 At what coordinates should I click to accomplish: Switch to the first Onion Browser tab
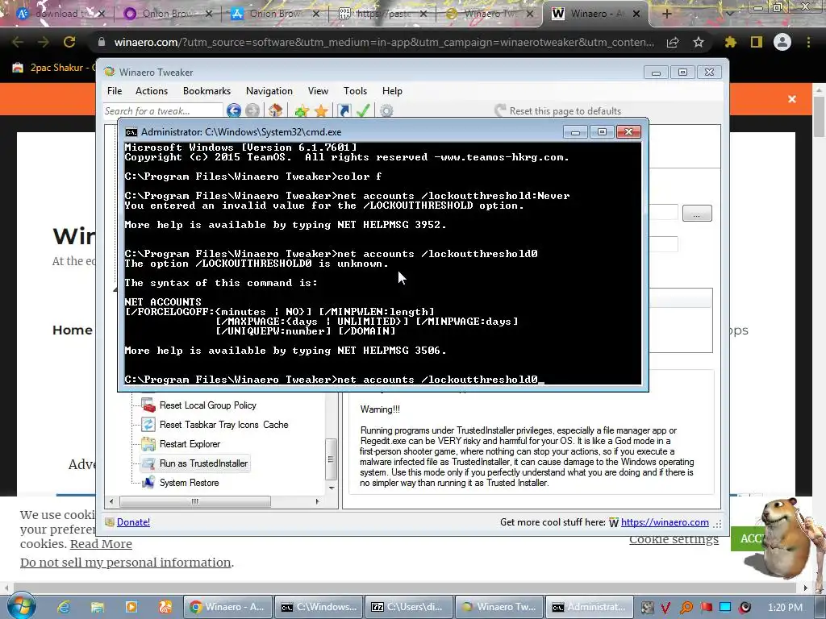click(167, 14)
